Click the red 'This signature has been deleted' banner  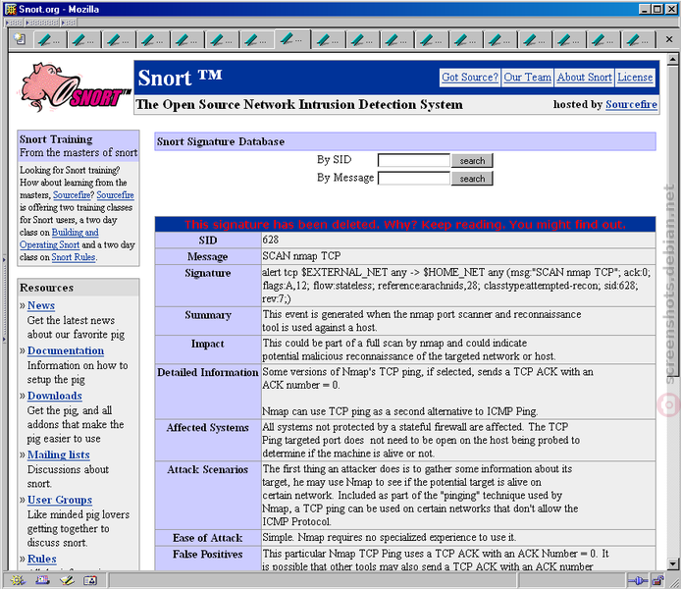coord(405,224)
